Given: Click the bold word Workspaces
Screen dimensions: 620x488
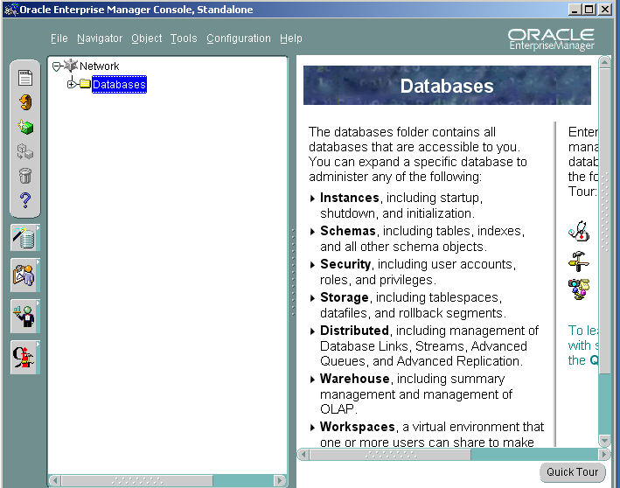Looking at the screenshot, I should click(358, 427).
